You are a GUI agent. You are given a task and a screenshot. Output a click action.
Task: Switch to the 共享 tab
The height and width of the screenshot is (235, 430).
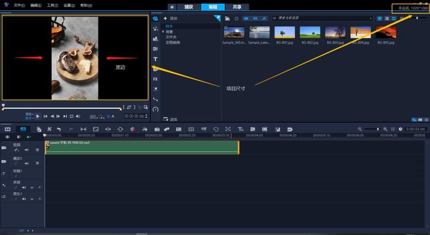tap(237, 7)
